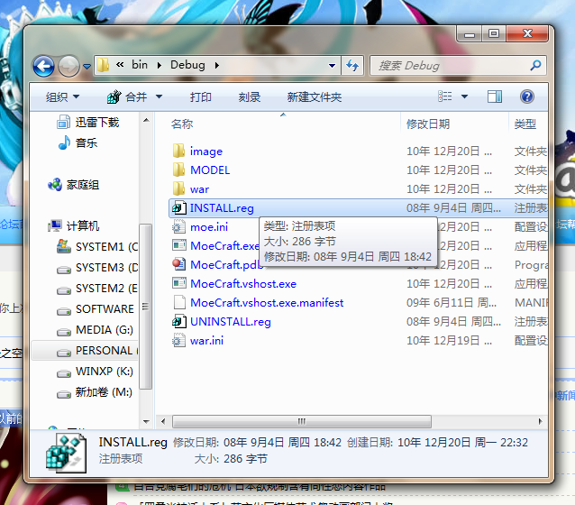
Task: Click the search magnifier icon
Action: (x=535, y=66)
